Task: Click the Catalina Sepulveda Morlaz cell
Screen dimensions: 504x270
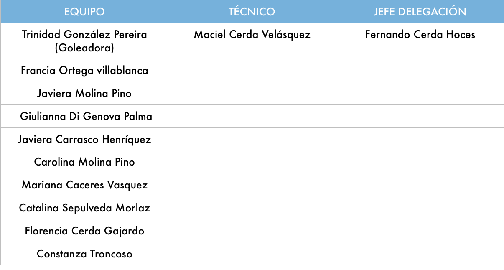Action: 84,208
